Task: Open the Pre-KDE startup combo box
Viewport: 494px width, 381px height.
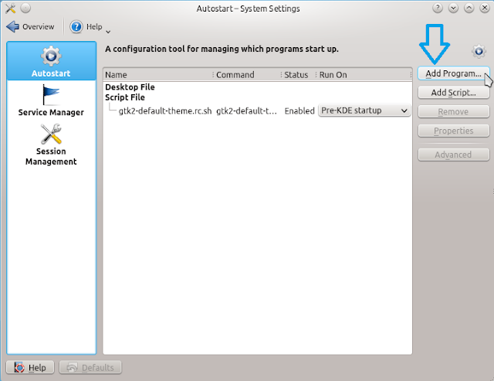Action: (364, 111)
